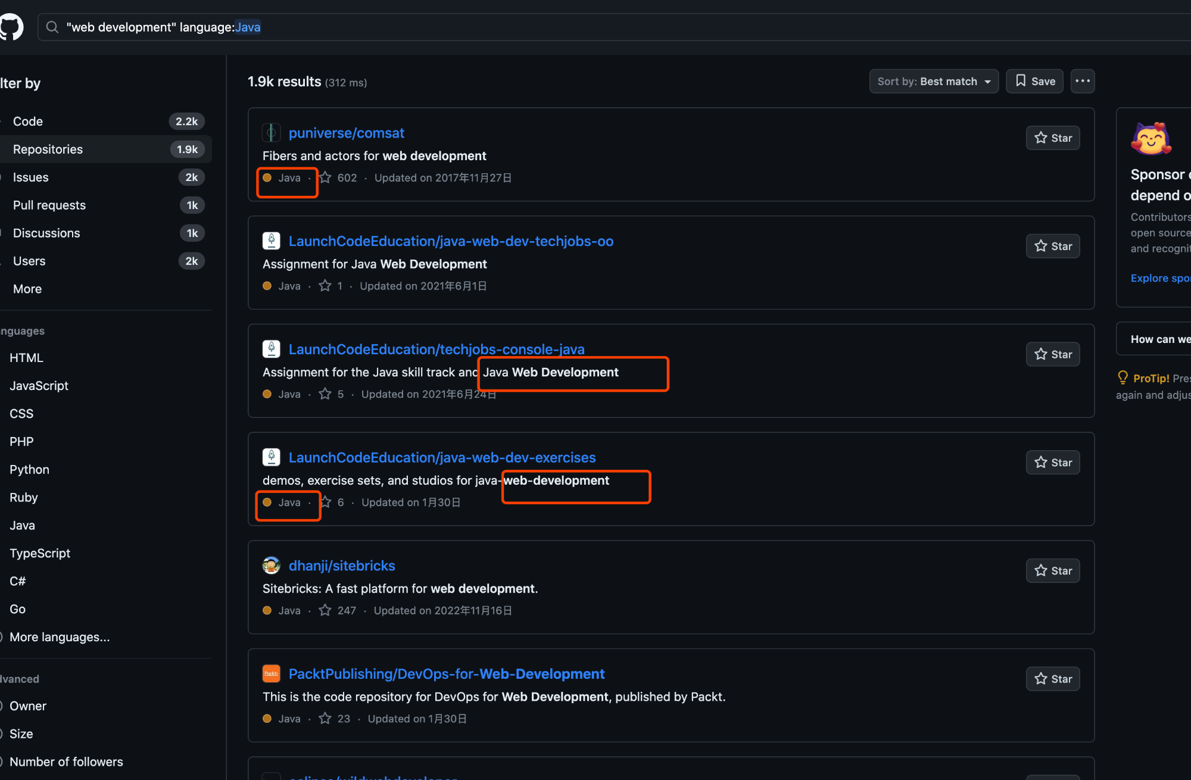Open the Sort by Best match dropdown

[x=934, y=82]
